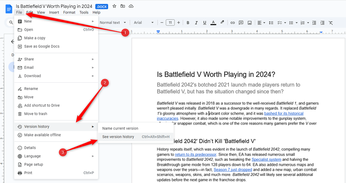Image resolution: width=346 pixels, height=183 pixels.
Task: Open the Help menu
Action: 96,12
